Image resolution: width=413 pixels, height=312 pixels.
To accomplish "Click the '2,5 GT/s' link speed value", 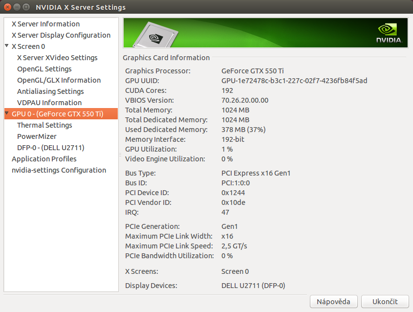I will coord(234,246).
